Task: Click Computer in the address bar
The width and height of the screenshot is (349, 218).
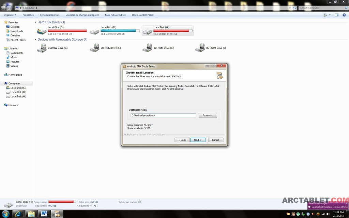Action: 29,8
